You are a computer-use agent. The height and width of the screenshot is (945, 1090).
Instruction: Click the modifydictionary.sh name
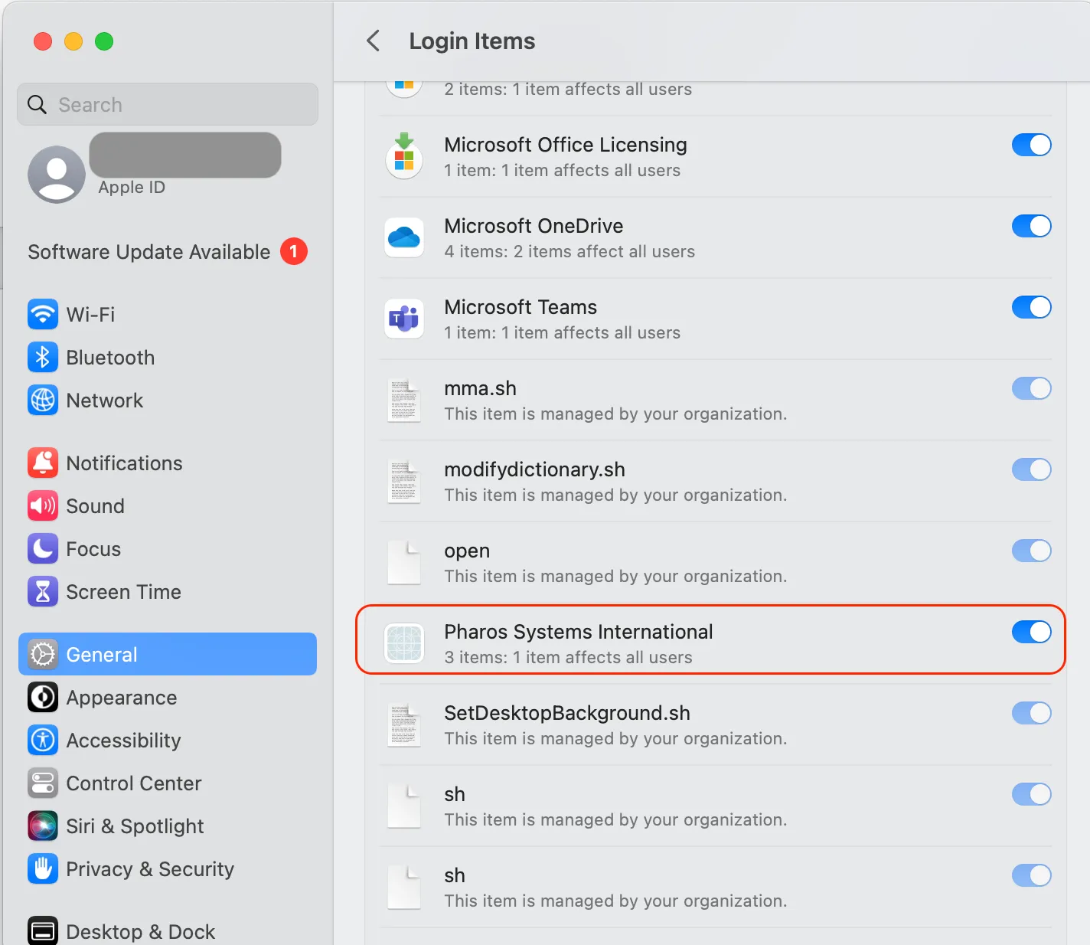coord(534,469)
